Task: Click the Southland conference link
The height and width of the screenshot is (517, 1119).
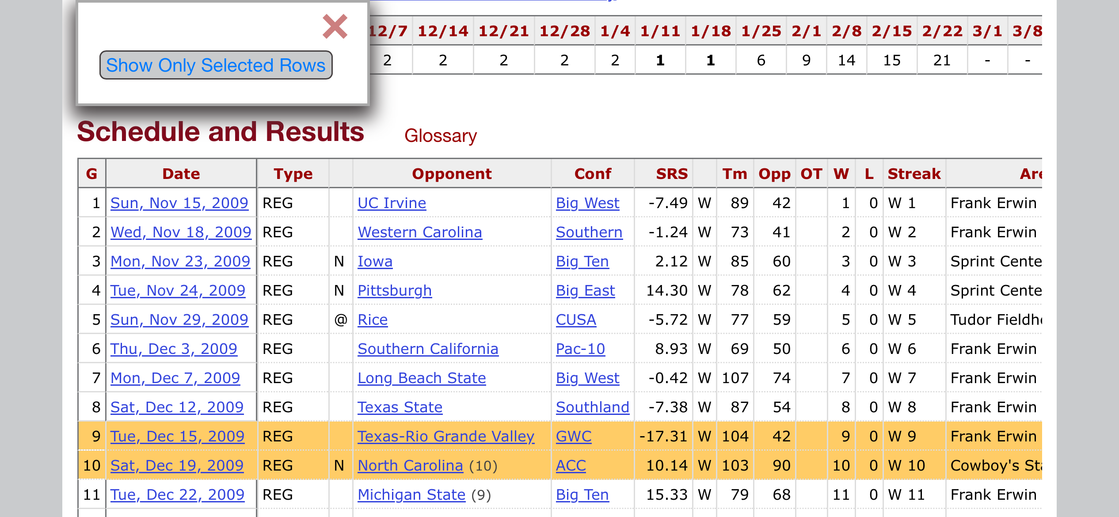Action: [x=592, y=407]
